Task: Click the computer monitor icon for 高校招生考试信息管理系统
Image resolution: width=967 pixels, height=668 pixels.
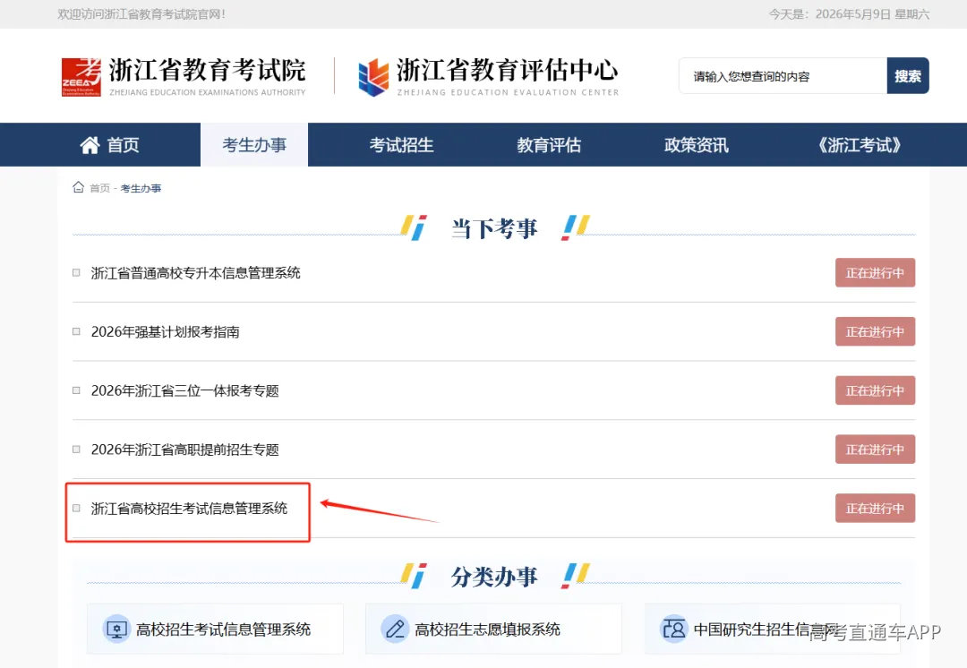Action: pos(116,629)
